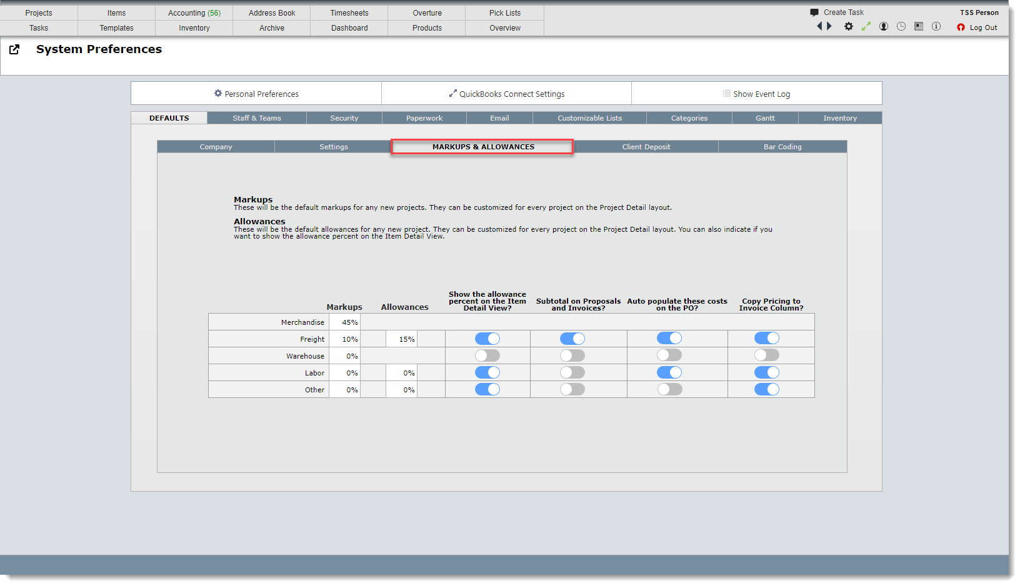The width and height of the screenshot is (1020, 586).
Task: Enable Warehouse auto populate PO toggle
Action: (669, 355)
